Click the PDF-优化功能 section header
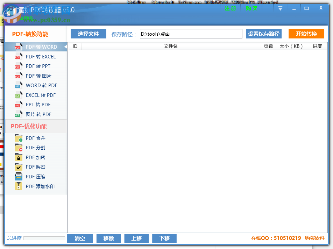 pos(29,126)
